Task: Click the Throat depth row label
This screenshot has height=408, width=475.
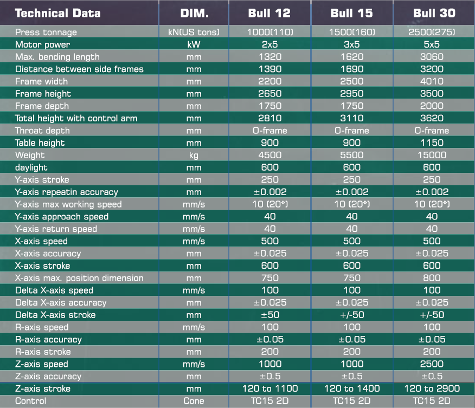Action: pos(42,131)
